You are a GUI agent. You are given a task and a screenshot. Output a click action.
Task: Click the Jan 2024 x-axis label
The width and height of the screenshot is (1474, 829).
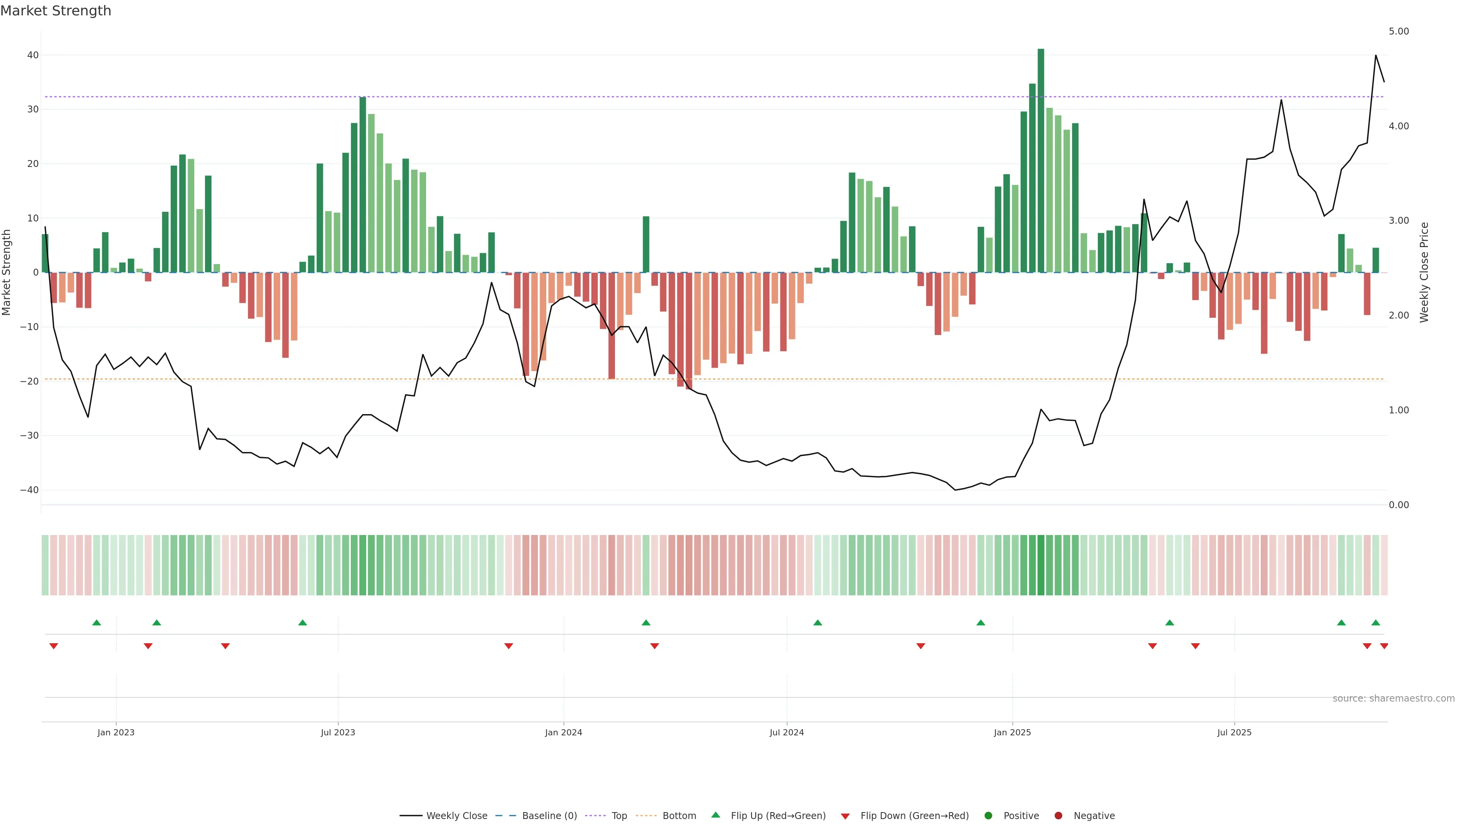(x=563, y=732)
